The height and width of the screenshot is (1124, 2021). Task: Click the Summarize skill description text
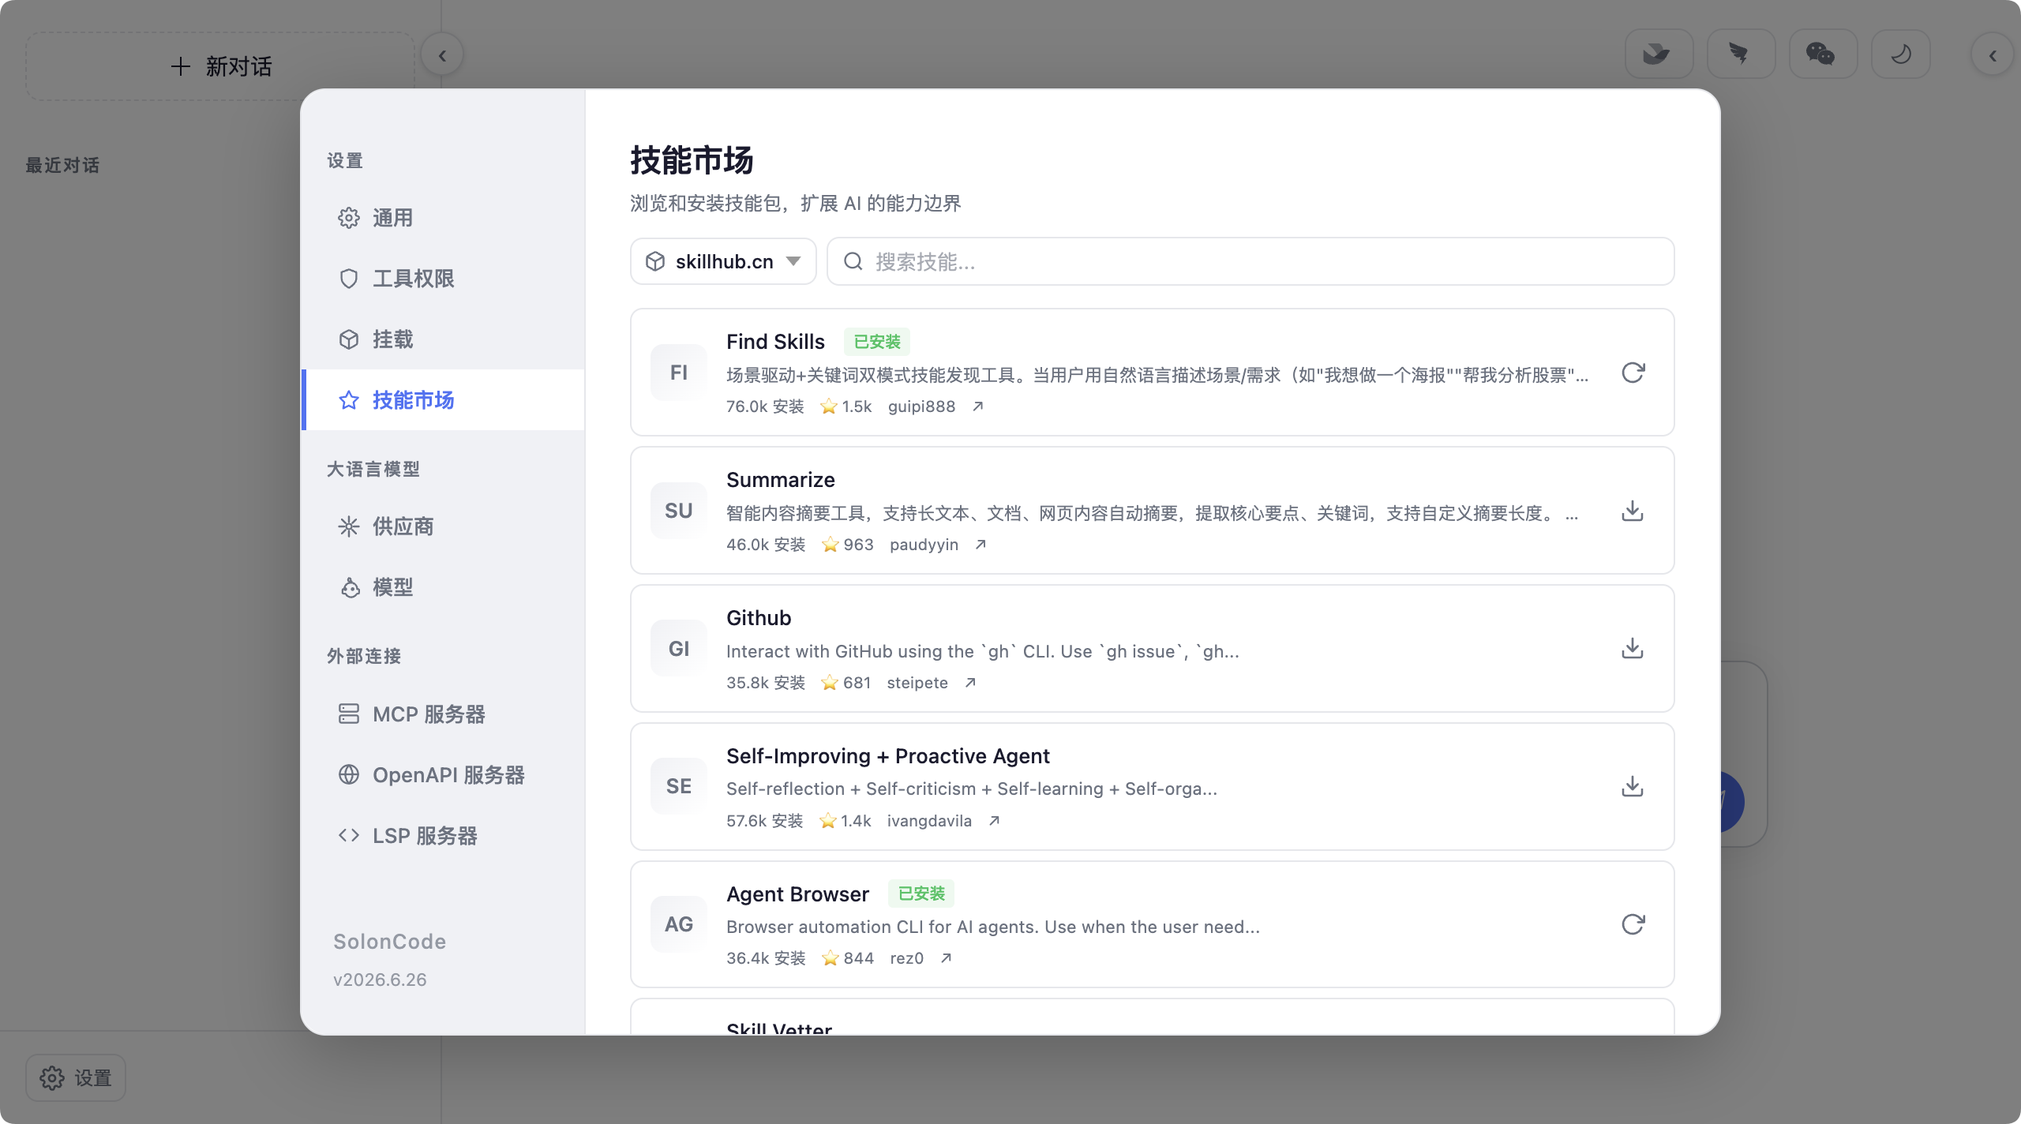point(1152,514)
